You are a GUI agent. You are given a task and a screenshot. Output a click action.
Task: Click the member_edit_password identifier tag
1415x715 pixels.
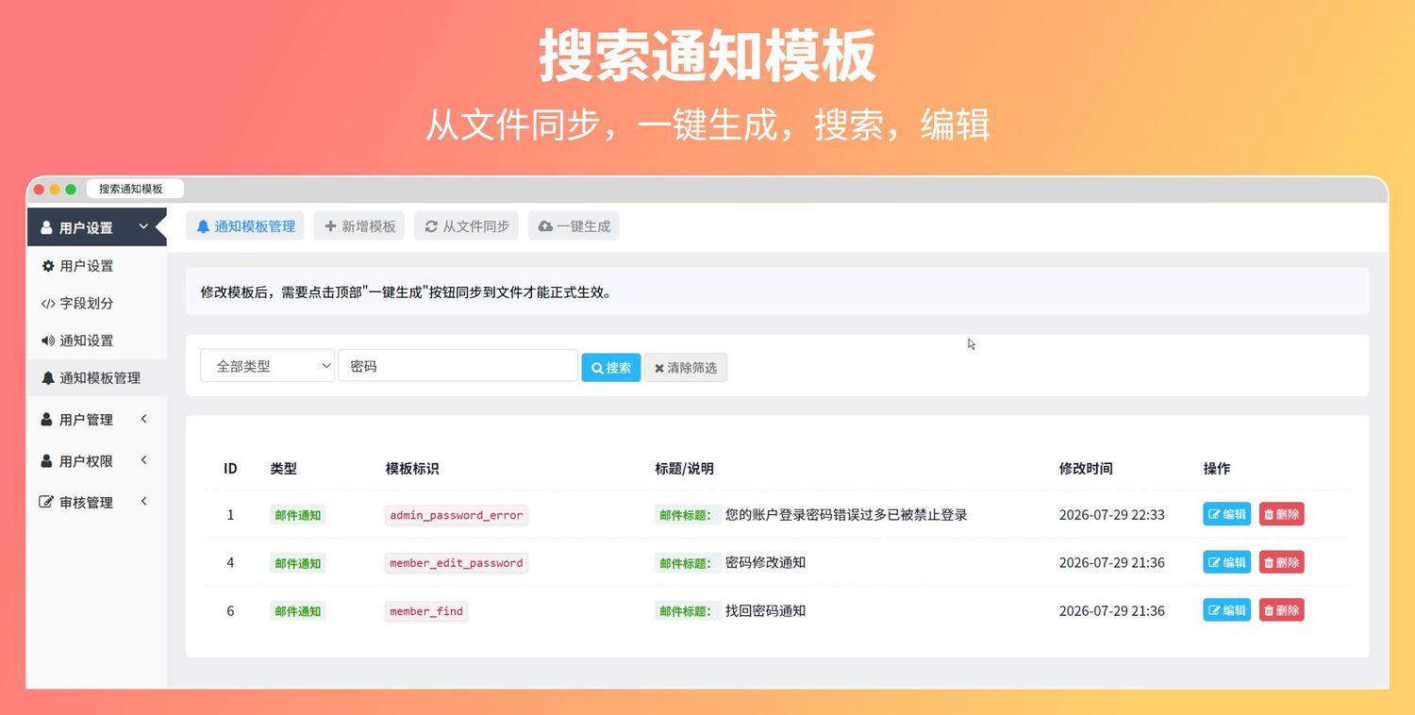tap(457, 563)
